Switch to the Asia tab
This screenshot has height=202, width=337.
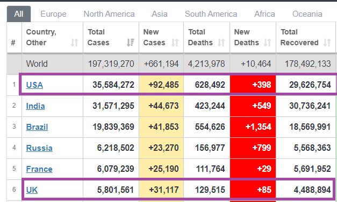pyautogui.click(x=160, y=14)
